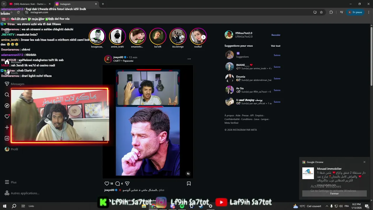
Task: Open Windows Start menu
Action: click(x=5, y=206)
